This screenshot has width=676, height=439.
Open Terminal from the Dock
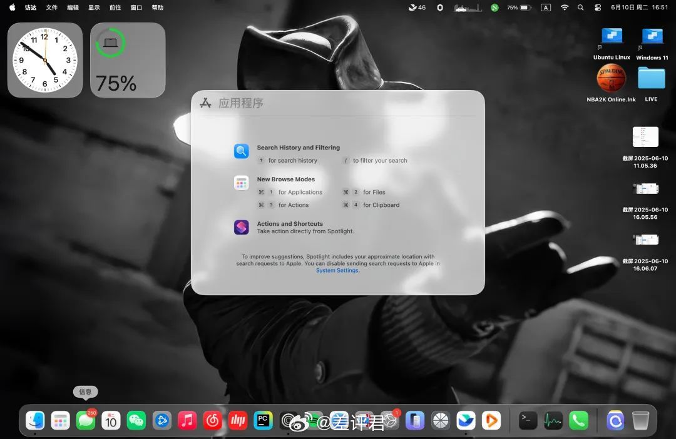coord(528,420)
